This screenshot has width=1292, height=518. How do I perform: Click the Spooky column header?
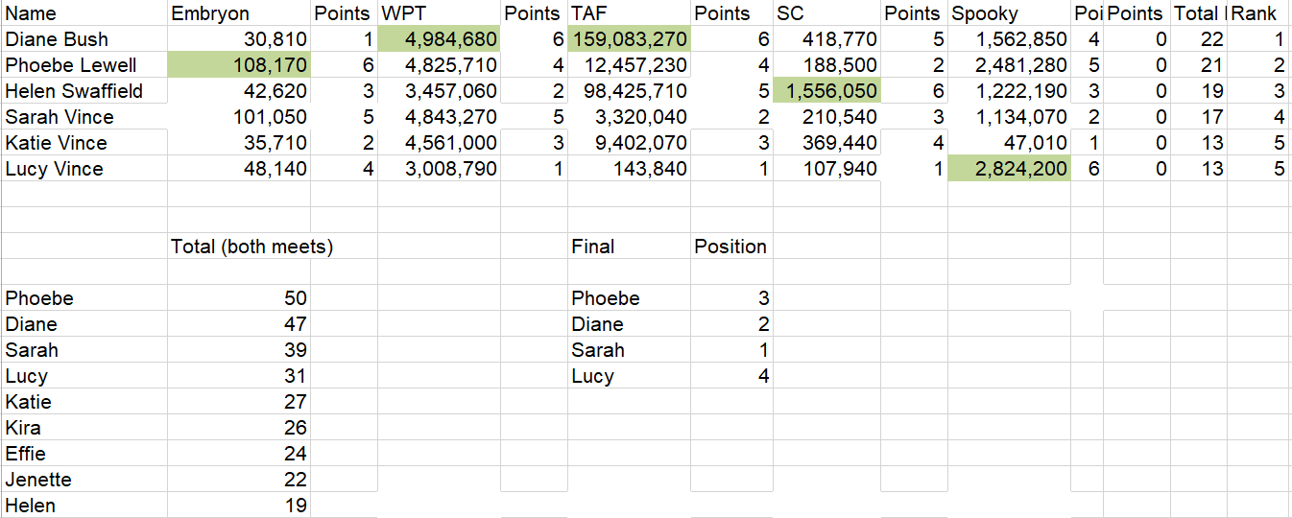point(1009,13)
